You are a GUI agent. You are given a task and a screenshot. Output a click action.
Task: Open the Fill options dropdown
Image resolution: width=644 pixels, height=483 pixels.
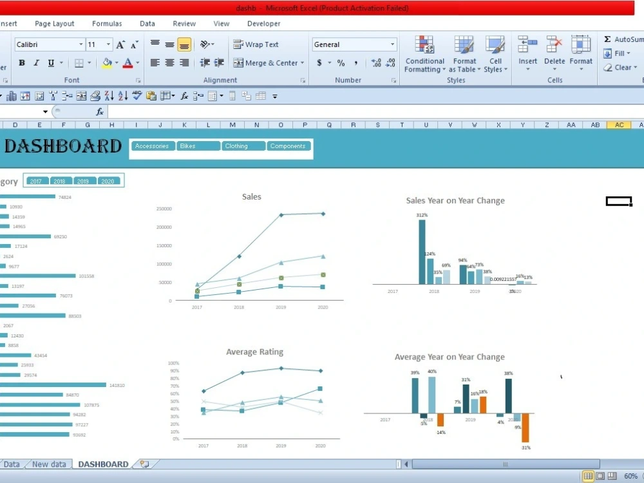click(629, 53)
